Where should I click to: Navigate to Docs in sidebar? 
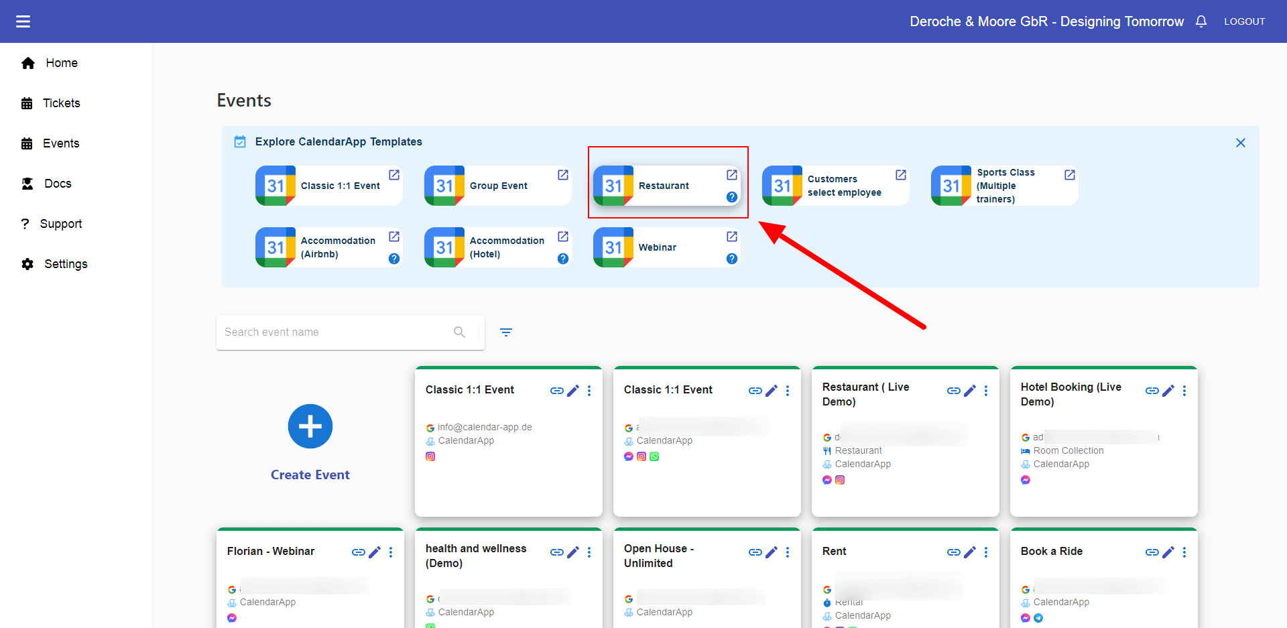[58, 184]
